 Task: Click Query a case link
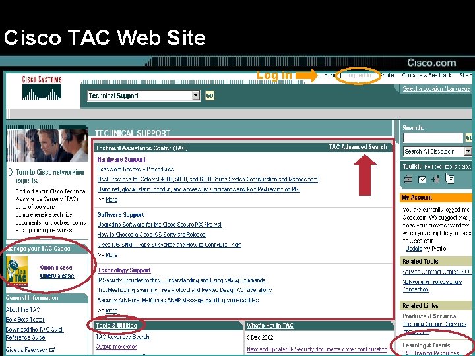click(57, 276)
